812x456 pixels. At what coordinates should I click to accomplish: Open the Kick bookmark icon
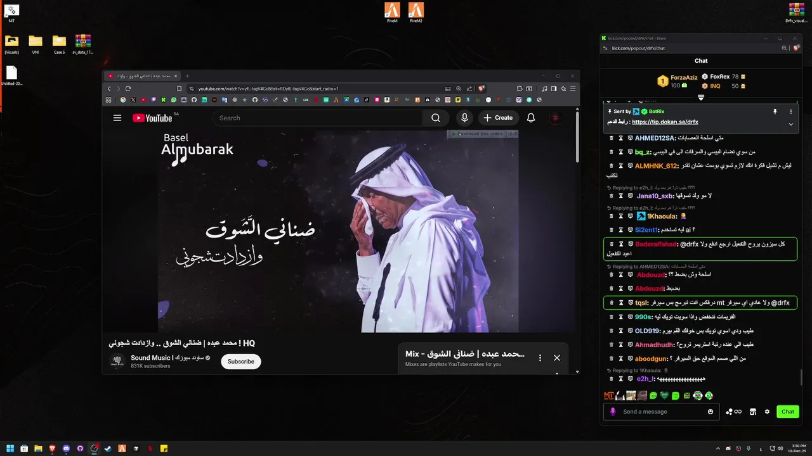point(164,99)
